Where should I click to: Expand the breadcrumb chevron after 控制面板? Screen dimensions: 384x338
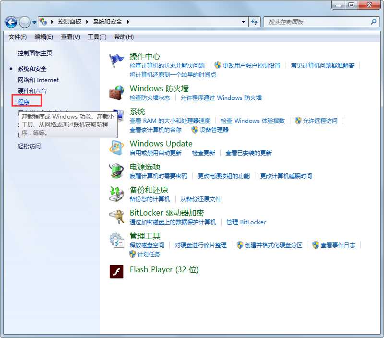coord(87,22)
